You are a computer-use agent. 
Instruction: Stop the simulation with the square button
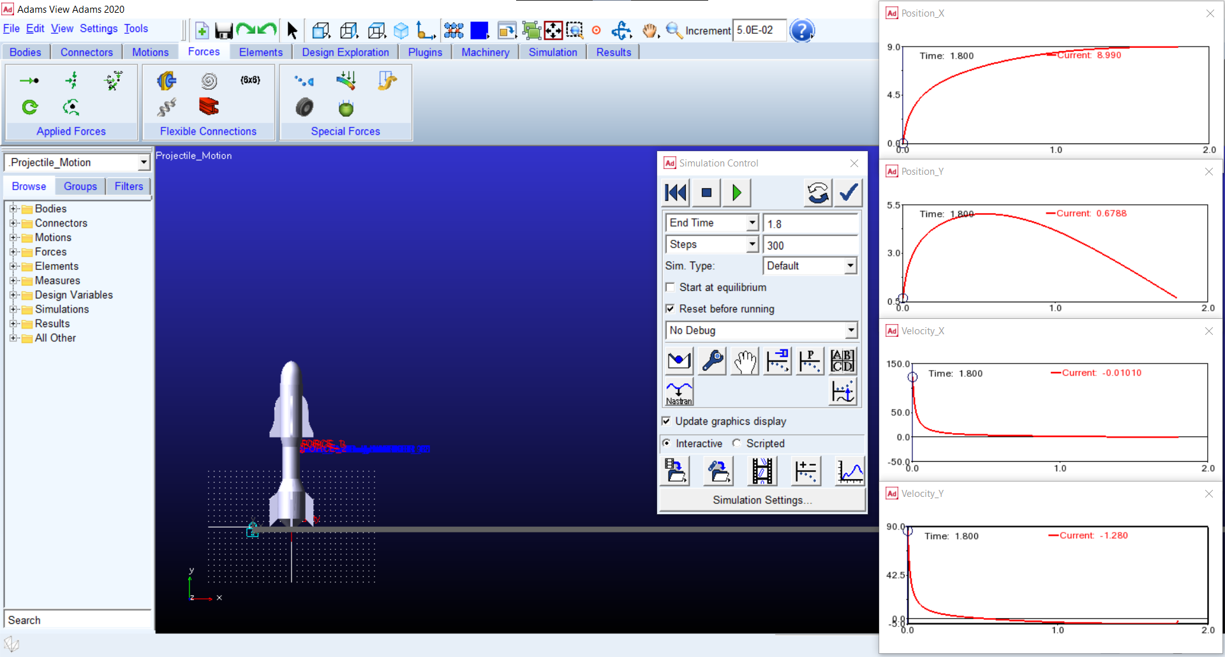click(706, 193)
